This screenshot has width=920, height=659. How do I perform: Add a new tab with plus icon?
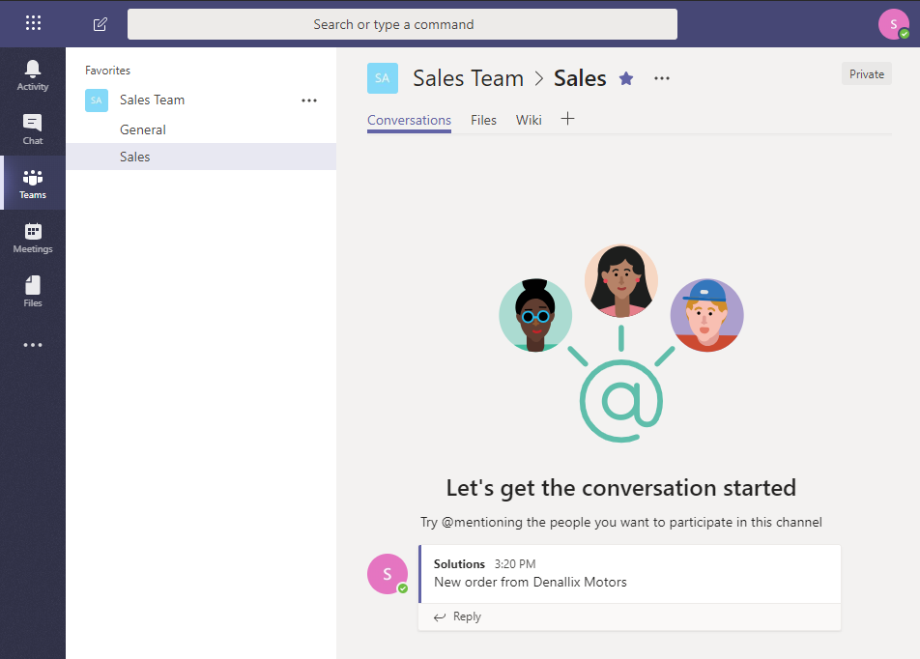pyautogui.click(x=568, y=119)
